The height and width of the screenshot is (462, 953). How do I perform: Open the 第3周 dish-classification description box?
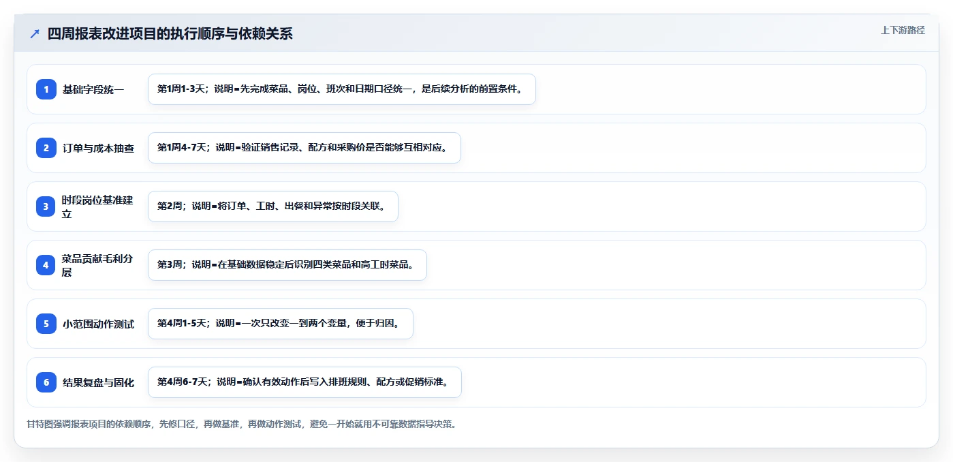coord(287,265)
